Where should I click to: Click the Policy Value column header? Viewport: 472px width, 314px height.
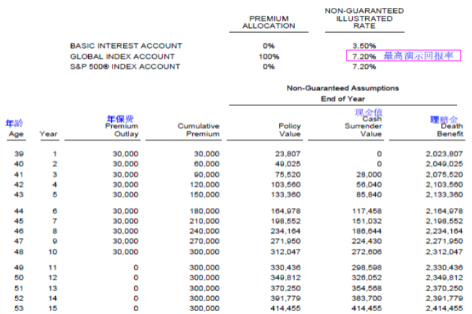click(290, 130)
